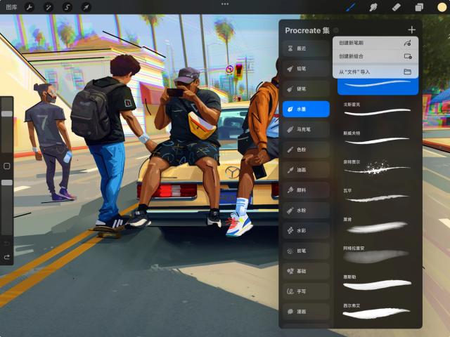
Task: Select the blue highlighted active brush
Action: 378,86
